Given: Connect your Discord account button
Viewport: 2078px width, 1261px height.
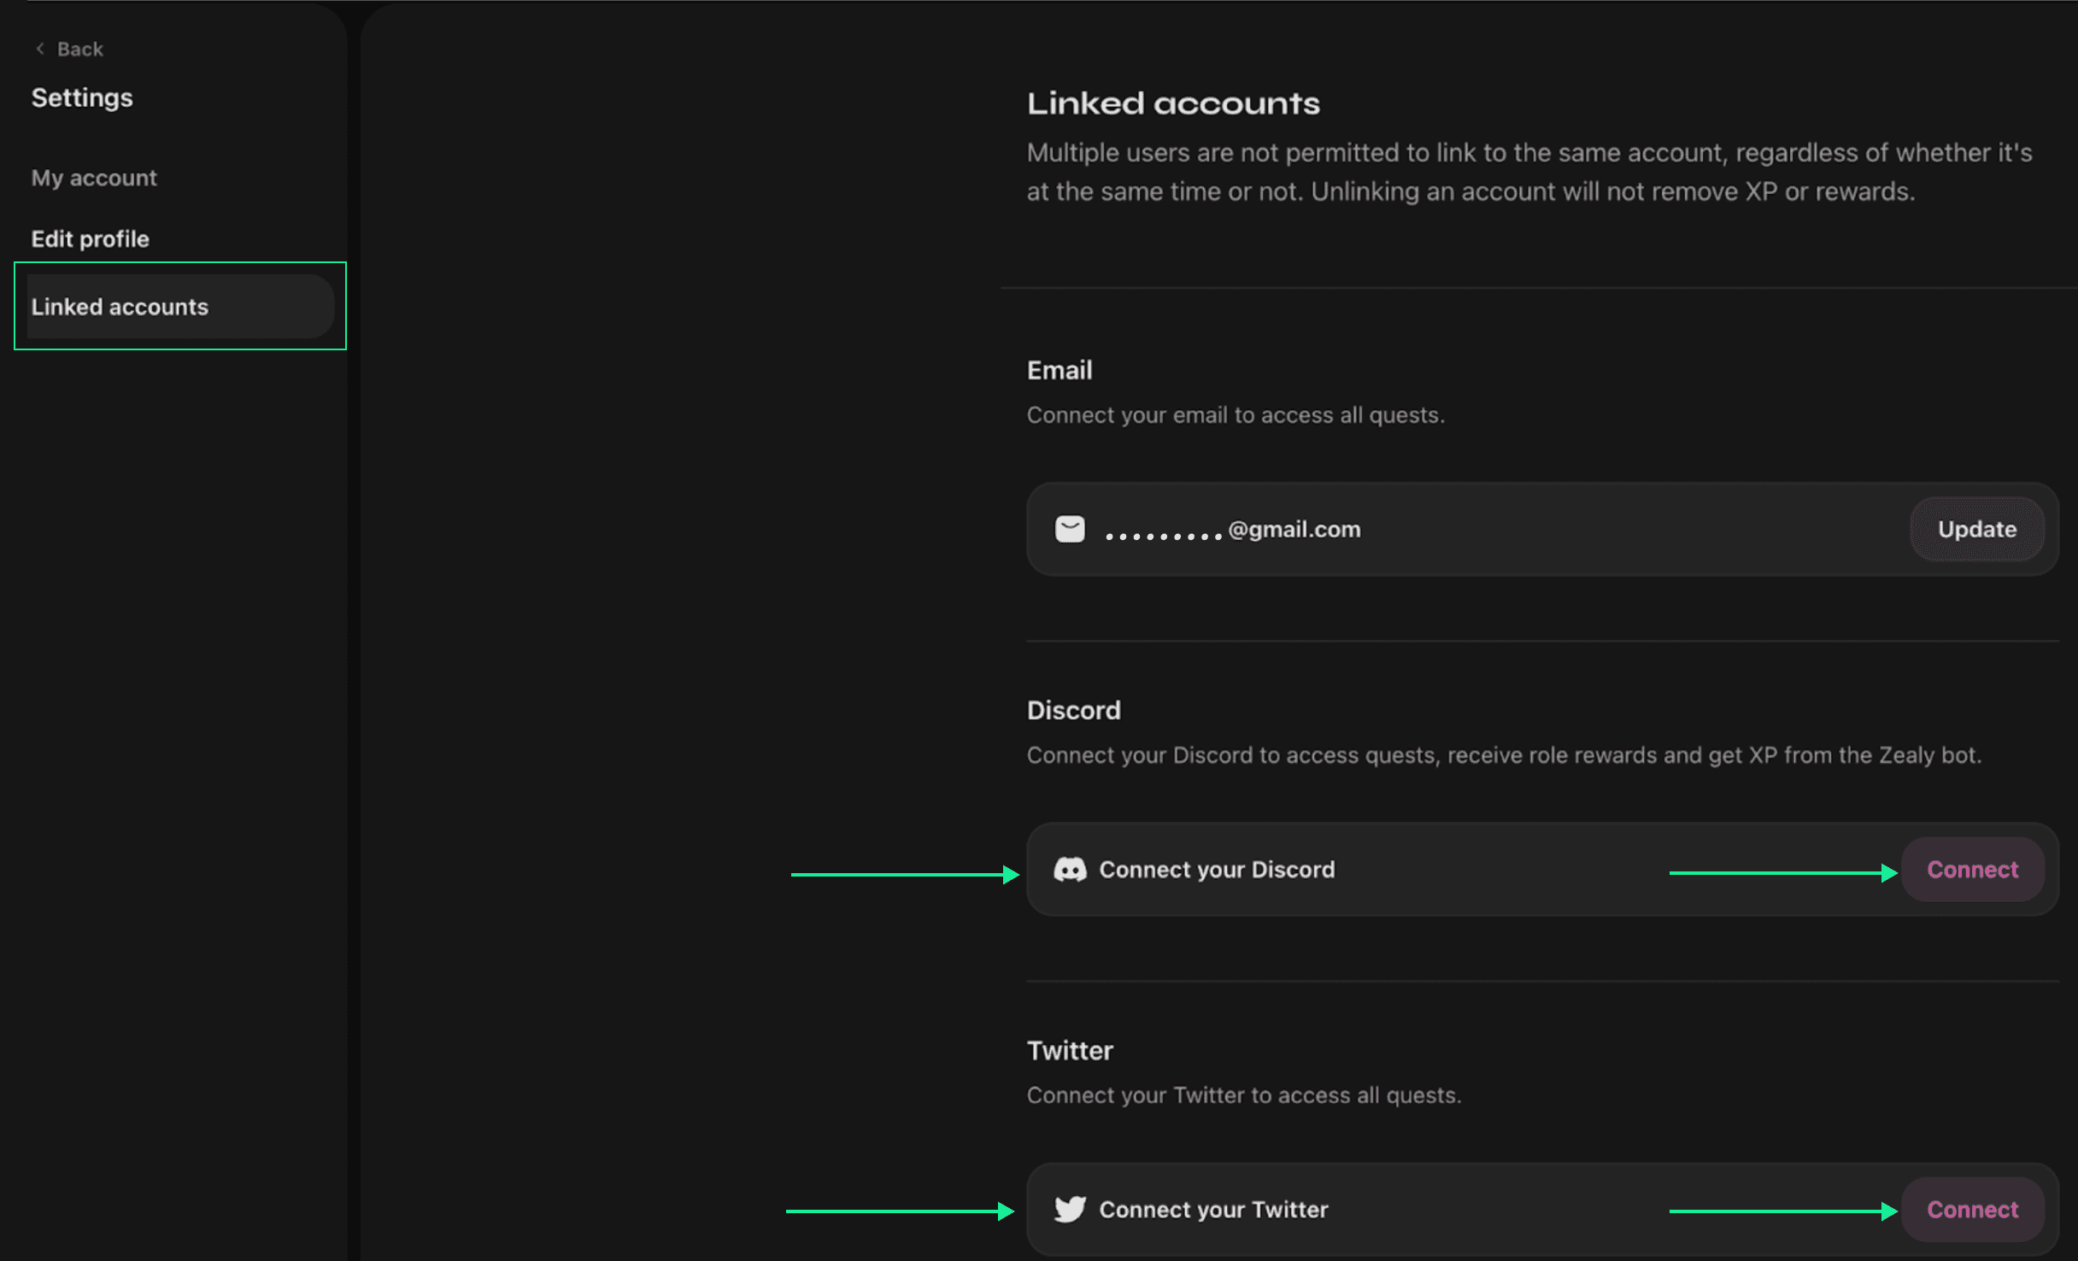Looking at the screenshot, I should pyautogui.click(x=1971, y=870).
